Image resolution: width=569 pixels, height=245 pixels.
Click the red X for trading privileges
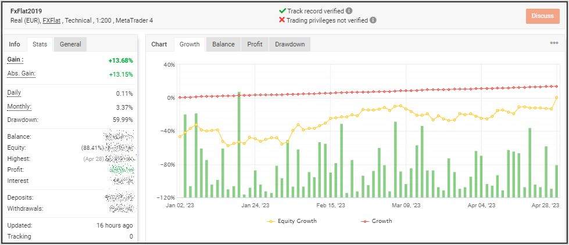pyautogui.click(x=282, y=20)
